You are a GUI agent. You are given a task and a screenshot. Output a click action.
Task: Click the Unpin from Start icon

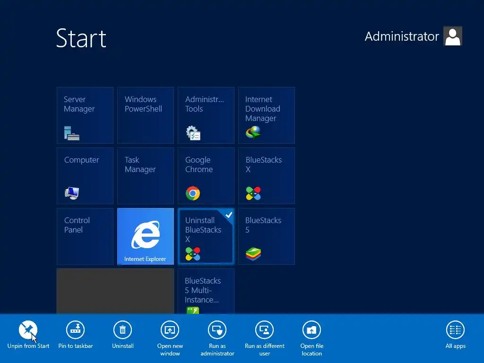point(28,329)
